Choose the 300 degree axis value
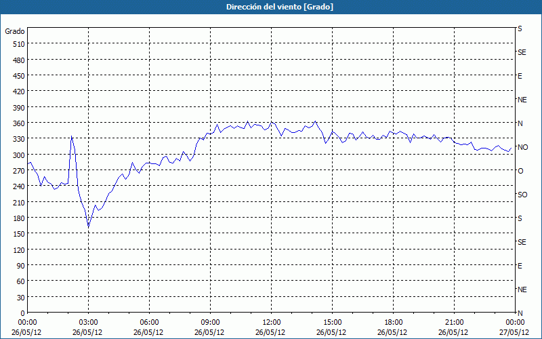This screenshot has width=542, height=339. 20,155
